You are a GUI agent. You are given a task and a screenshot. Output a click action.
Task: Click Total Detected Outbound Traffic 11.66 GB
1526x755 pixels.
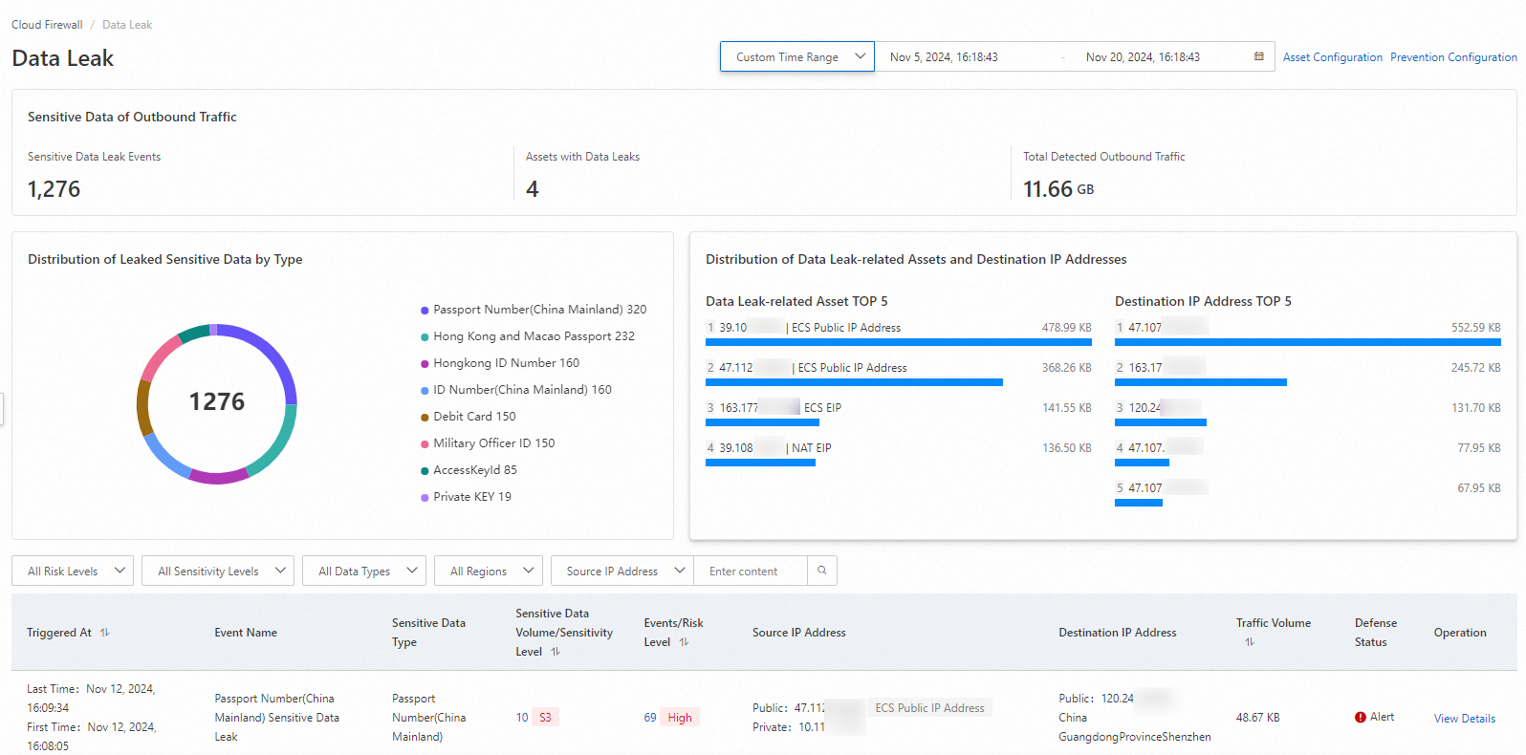pyautogui.click(x=1058, y=189)
